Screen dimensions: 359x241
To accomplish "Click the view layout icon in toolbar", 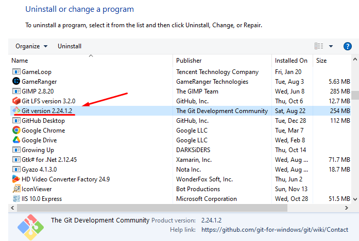I will point(319,46).
